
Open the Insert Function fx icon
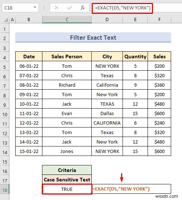pyautogui.click(x=83, y=8)
